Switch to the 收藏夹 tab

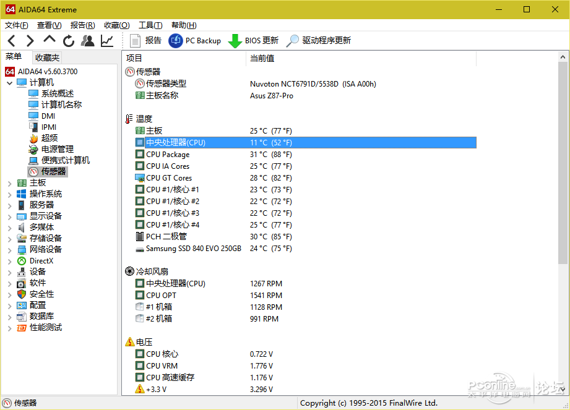coord(47,58)
